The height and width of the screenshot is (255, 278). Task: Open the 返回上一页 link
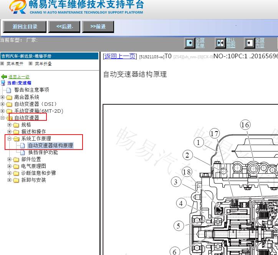click(120, 56)
